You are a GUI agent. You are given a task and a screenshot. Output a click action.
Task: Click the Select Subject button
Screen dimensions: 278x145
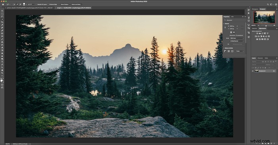pos(64,4)
